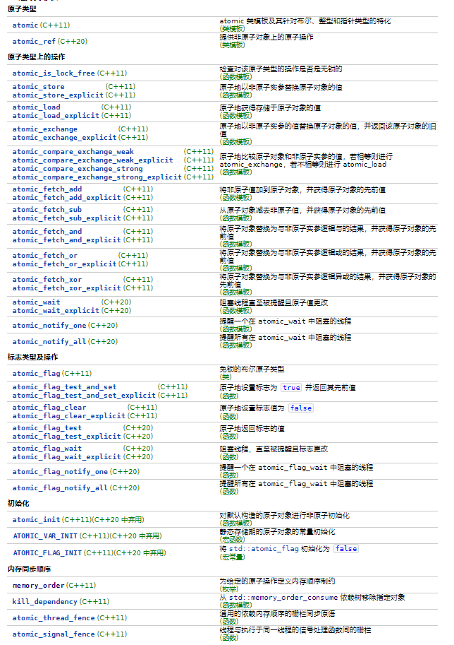Viewport: 454px width, 645px height.
Task: Click the 初始化 section heading
Action: [x=18, y=504]
